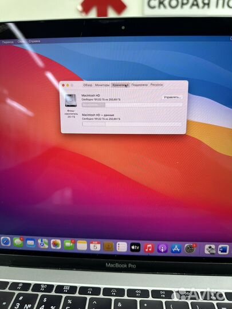Open the Photos app in the Dock
The height and width of the screenshot is (309, 232).
pyautogui.click(x=56, y=244)
